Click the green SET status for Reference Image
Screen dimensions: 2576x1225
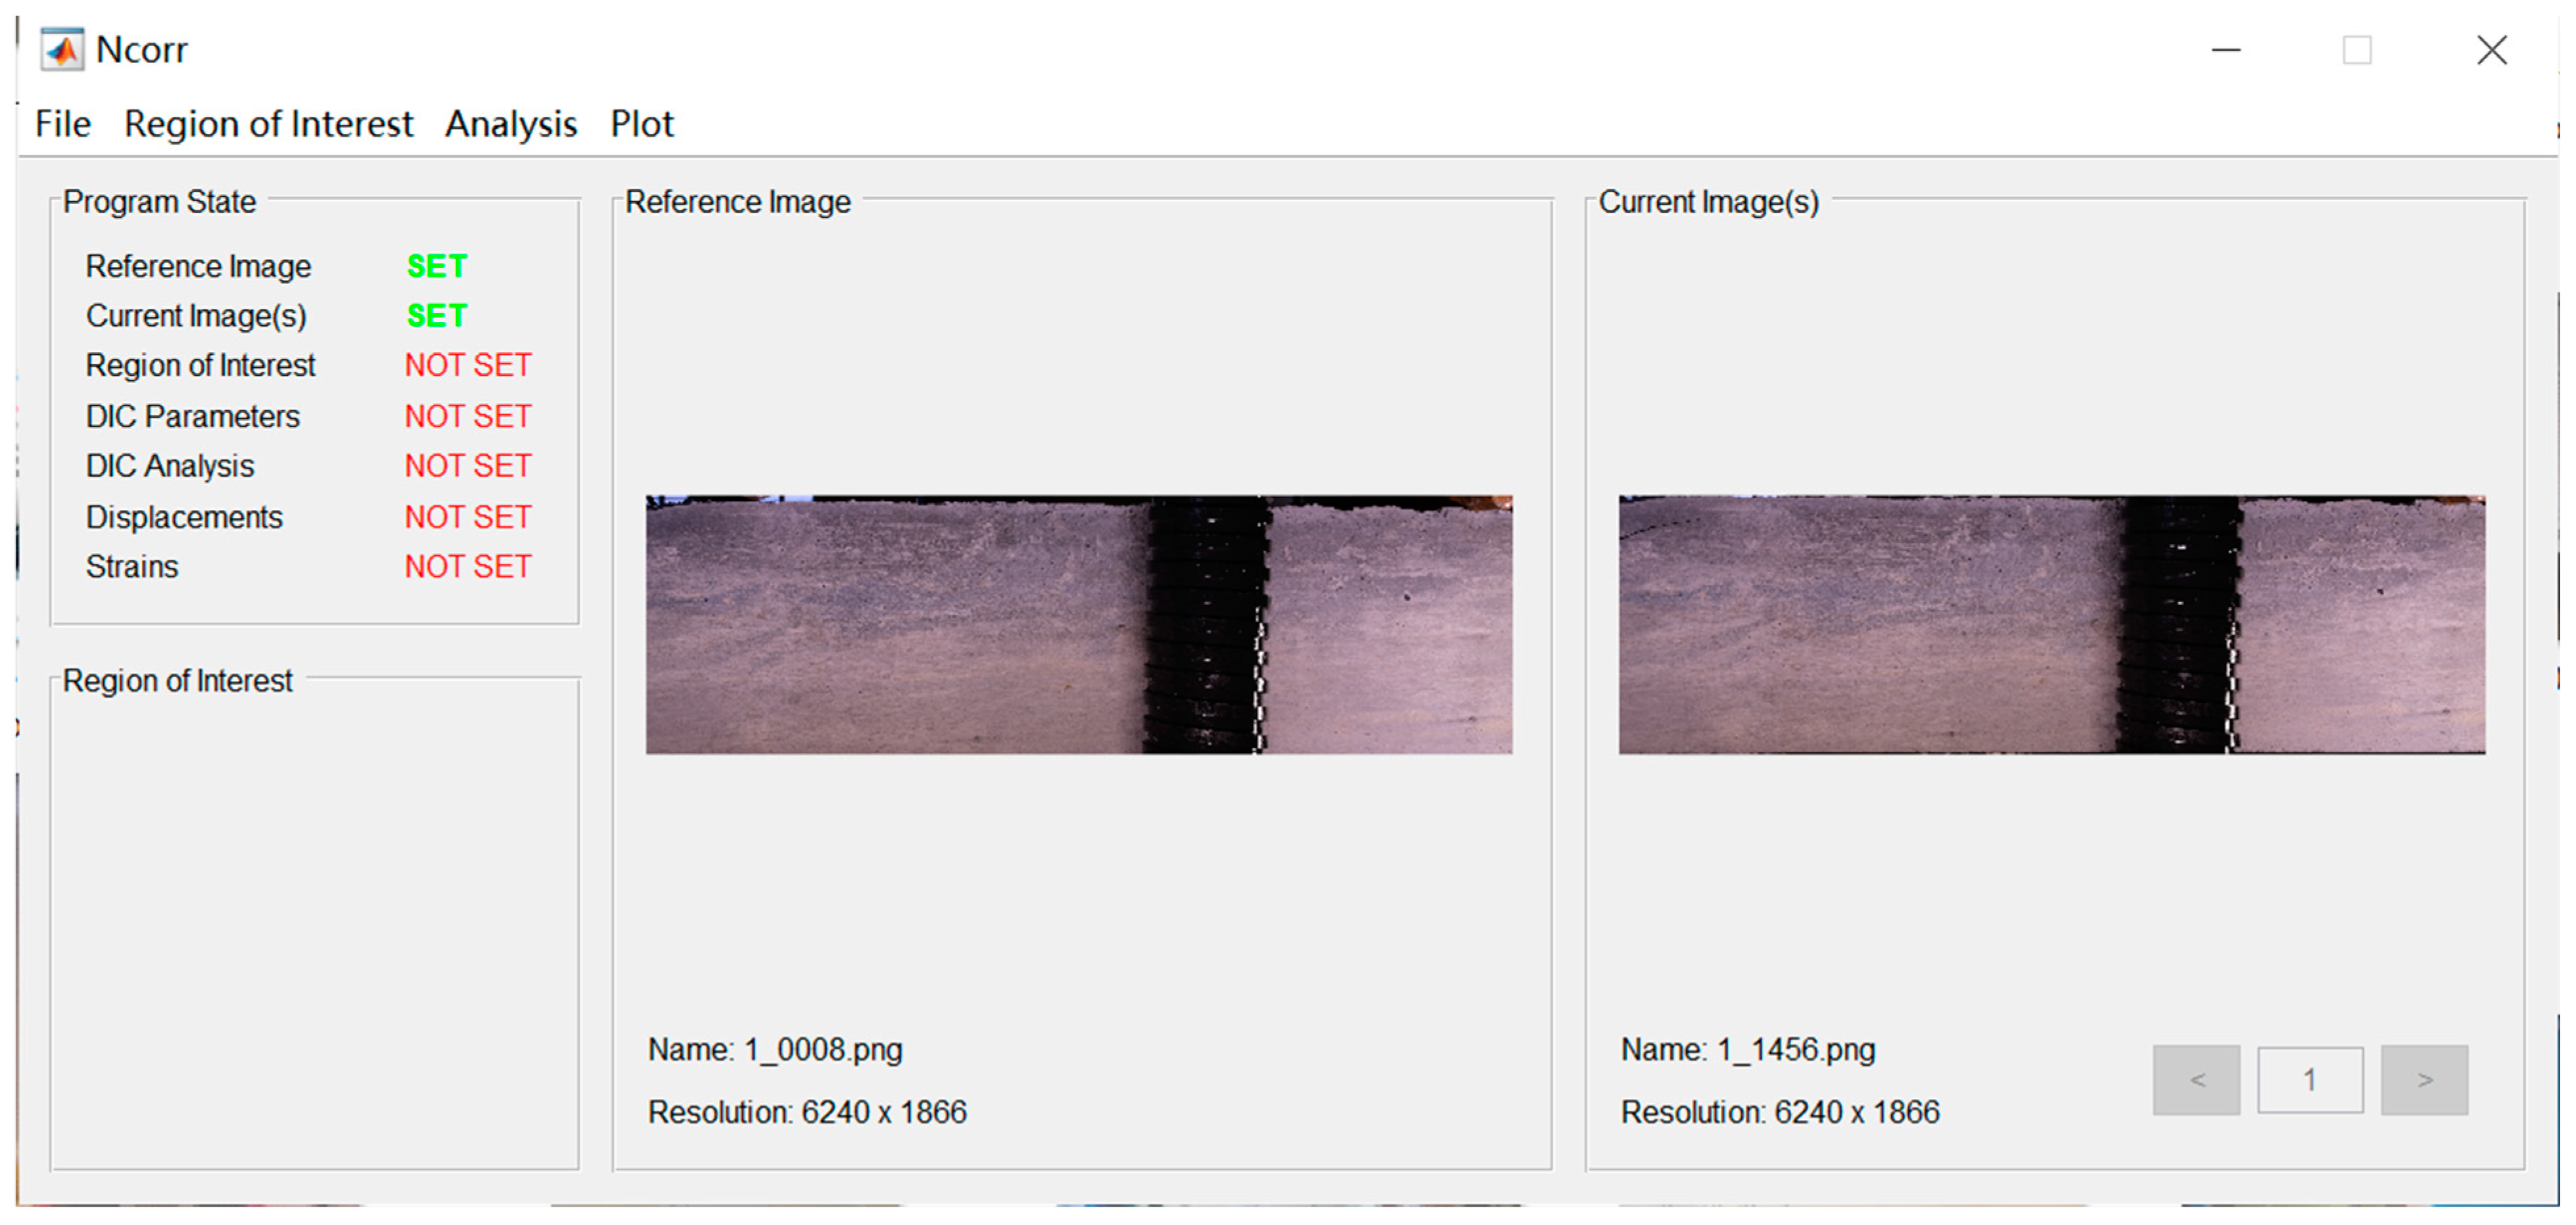coord(437,267)
